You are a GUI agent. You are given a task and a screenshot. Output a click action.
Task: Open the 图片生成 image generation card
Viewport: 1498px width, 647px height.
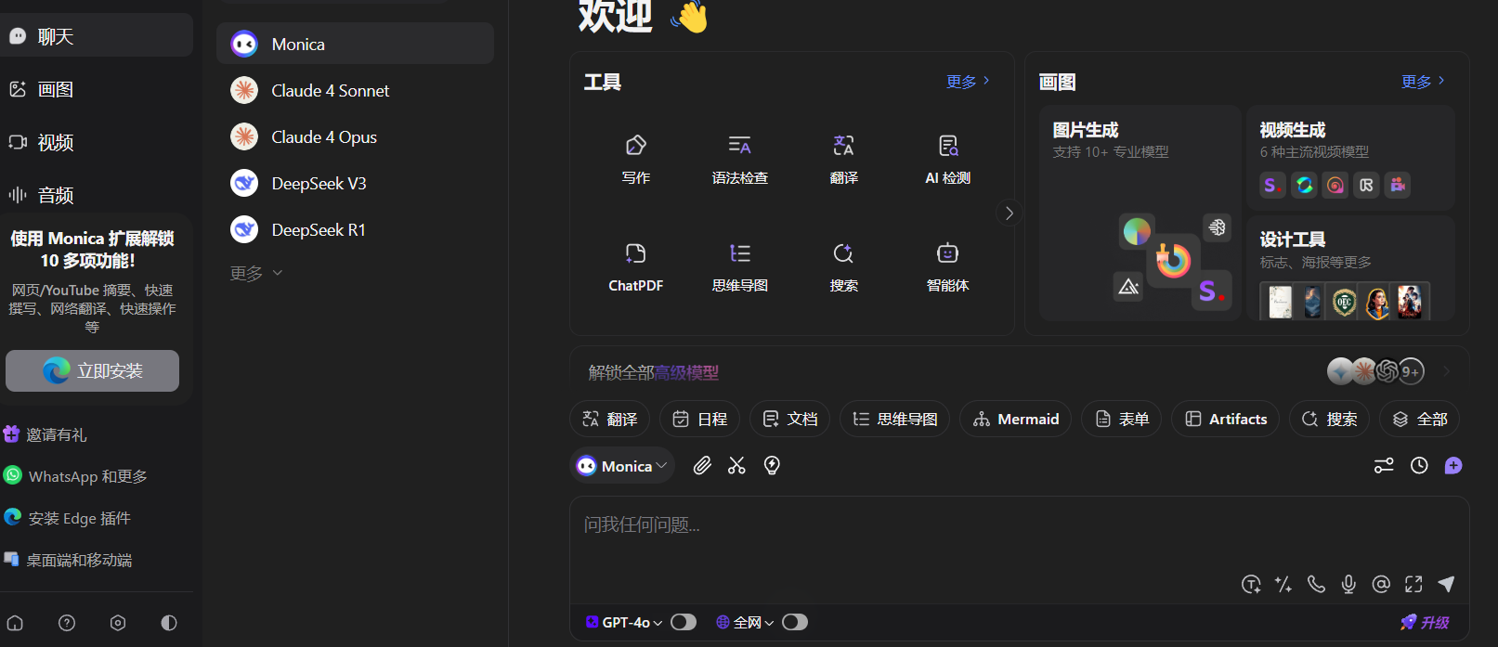(1140, 213)
